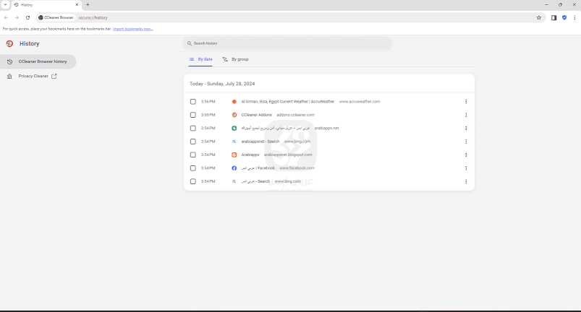Click Today - Sunday, July 28, 2024 header
Image resolution: width=581 pixels, height=312 pixels.
pyautogui.click(x=222, y=84)
